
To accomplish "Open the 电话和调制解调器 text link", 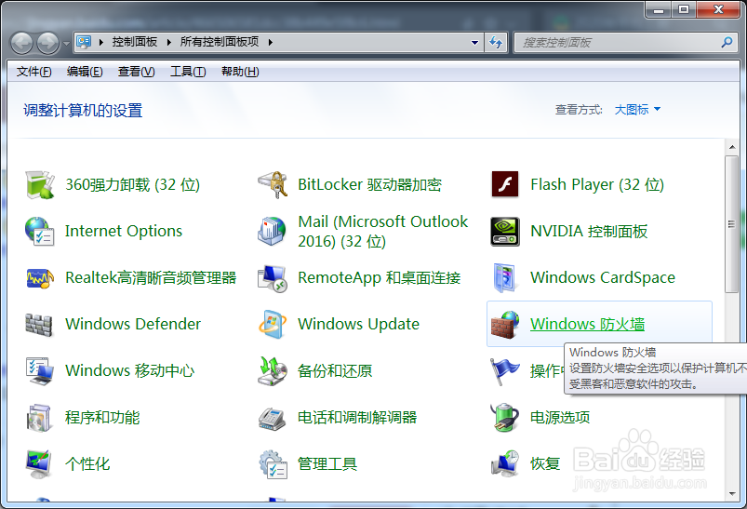I will (357, 418).
